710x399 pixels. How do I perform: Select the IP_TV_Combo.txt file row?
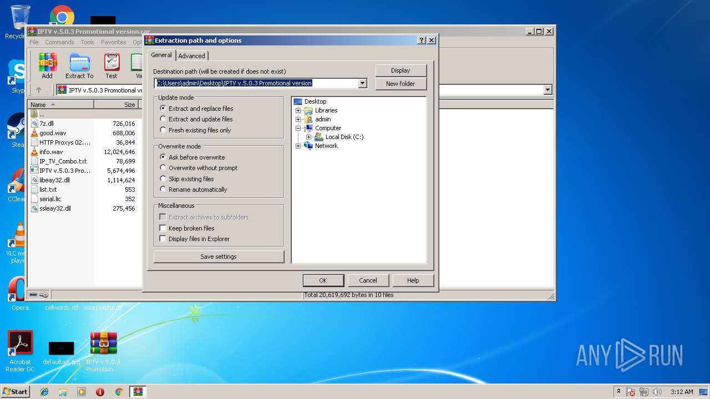click(x=83, y=161)
